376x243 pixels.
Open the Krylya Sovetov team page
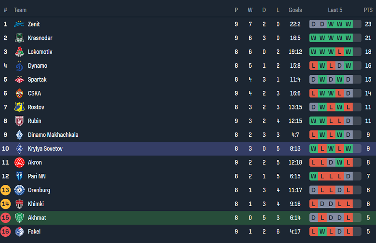pos(45,149)
